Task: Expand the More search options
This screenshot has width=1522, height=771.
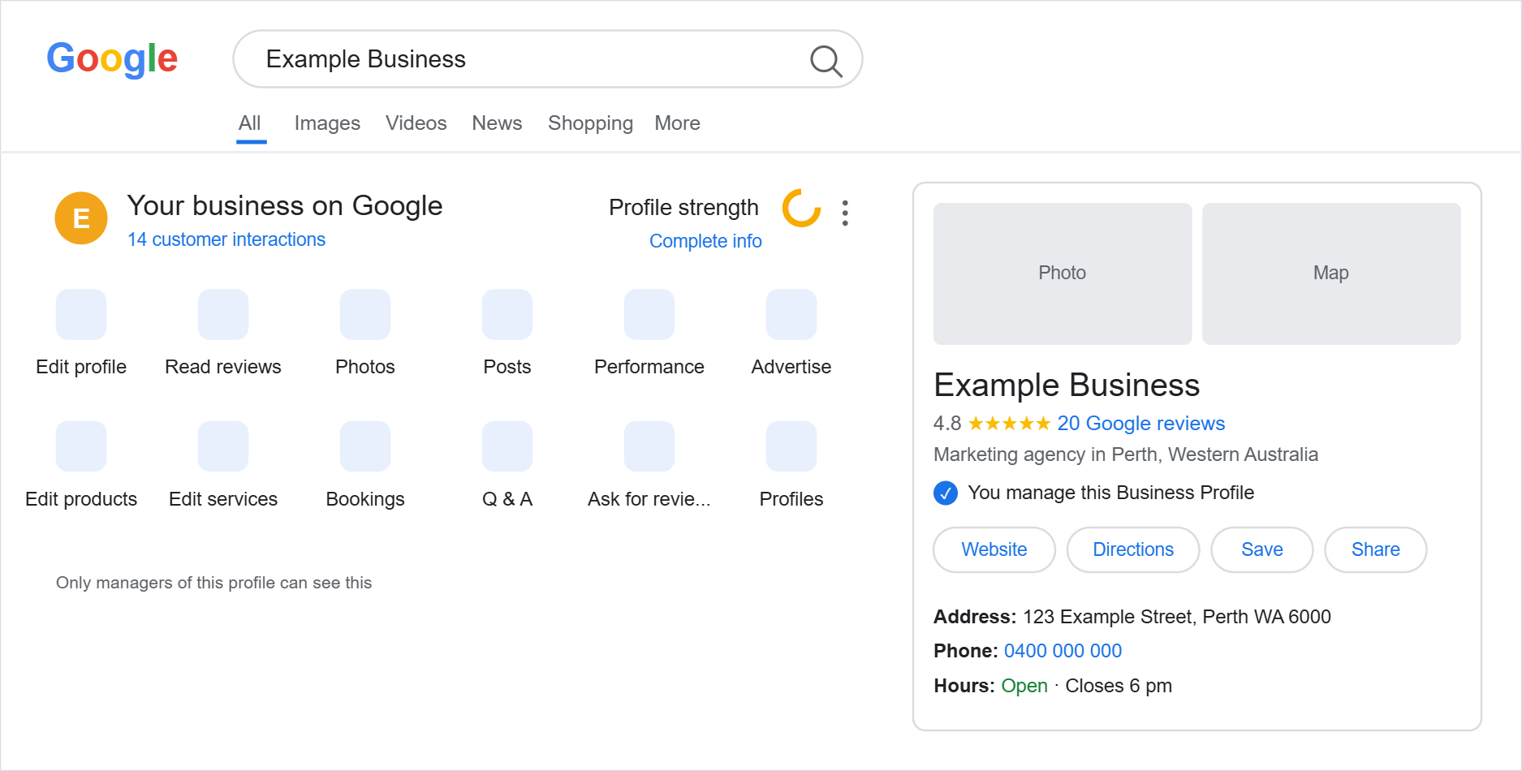Action: tap(678, 123)
